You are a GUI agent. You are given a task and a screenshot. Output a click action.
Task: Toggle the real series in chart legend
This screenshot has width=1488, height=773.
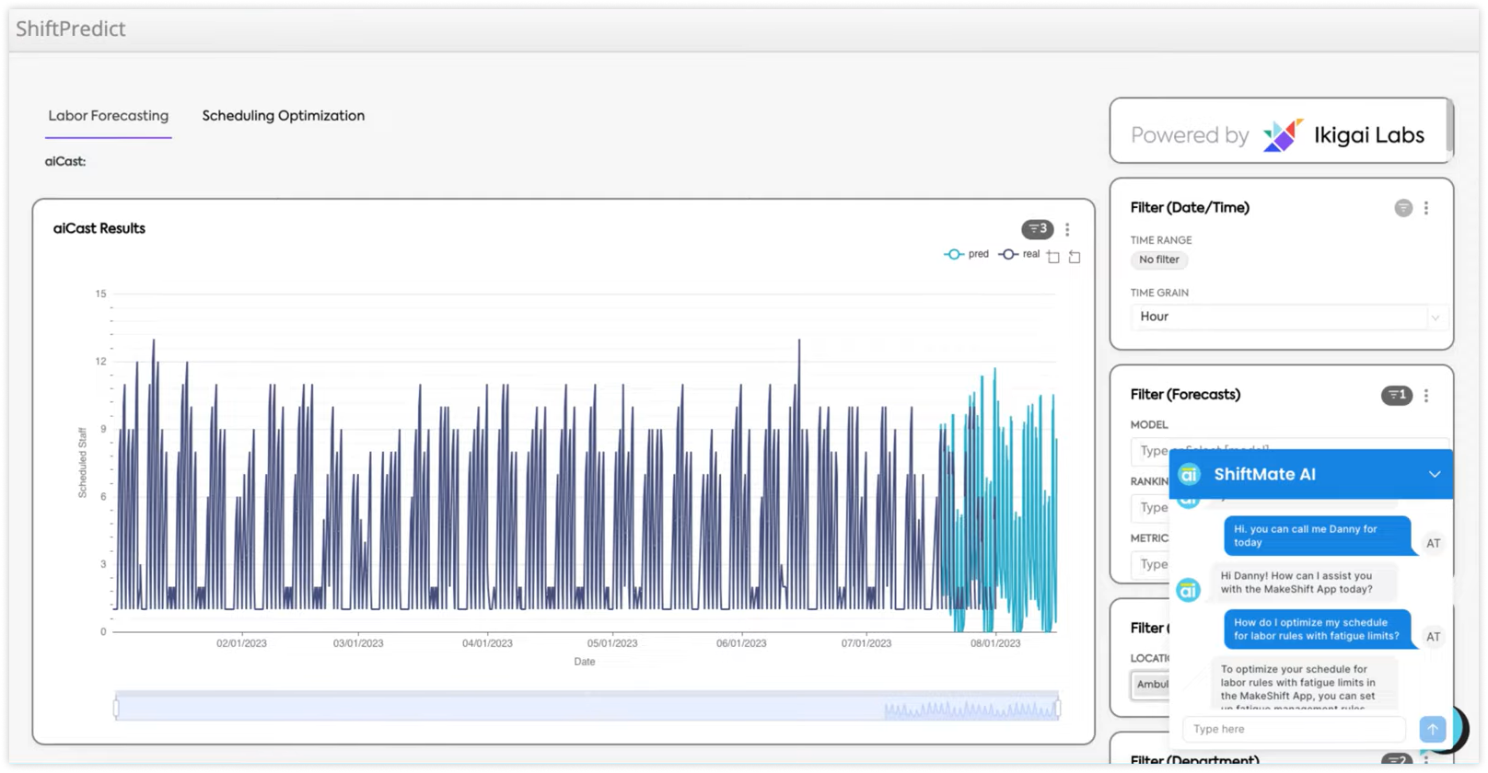1018,254
